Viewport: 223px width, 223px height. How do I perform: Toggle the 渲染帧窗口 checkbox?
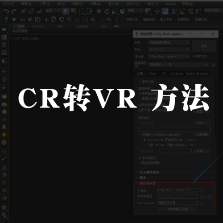(x=140, y=158)
